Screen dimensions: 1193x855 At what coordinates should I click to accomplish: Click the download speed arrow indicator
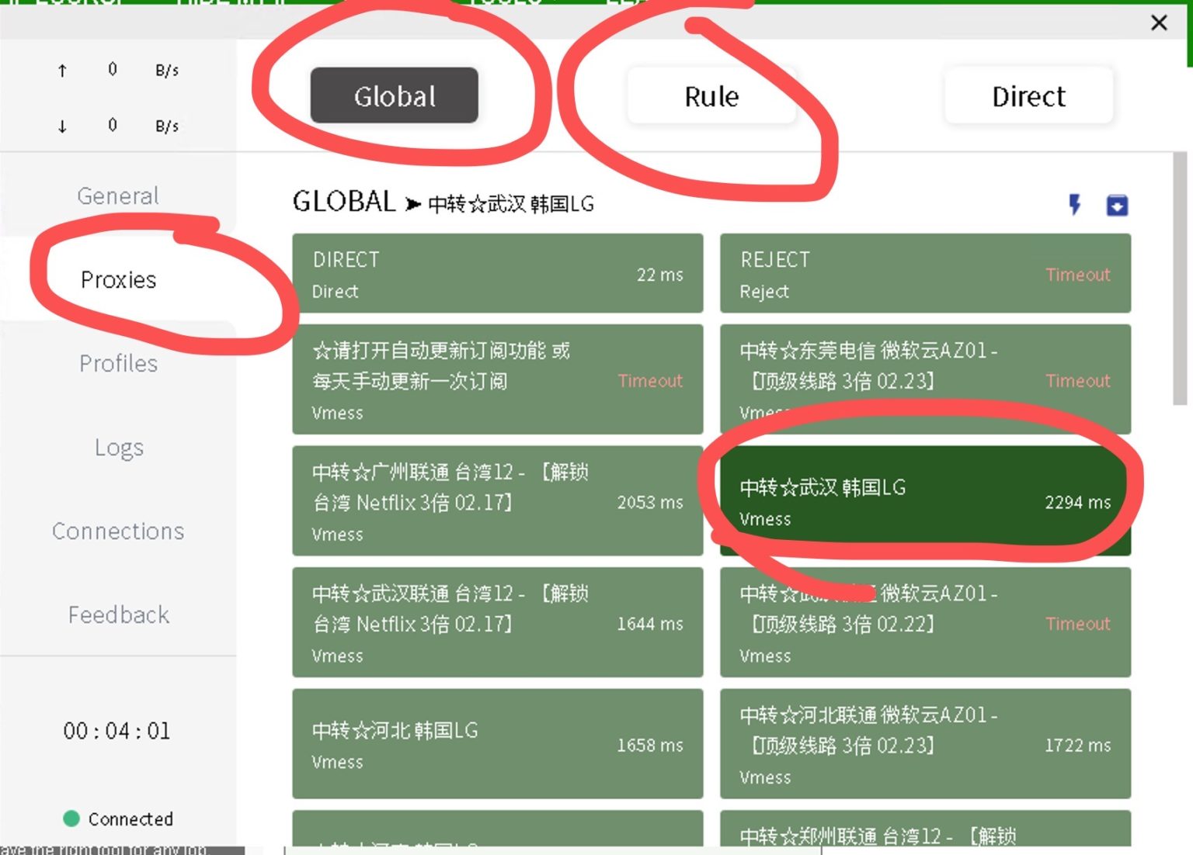pyautogui.click(x=61, y=126)
